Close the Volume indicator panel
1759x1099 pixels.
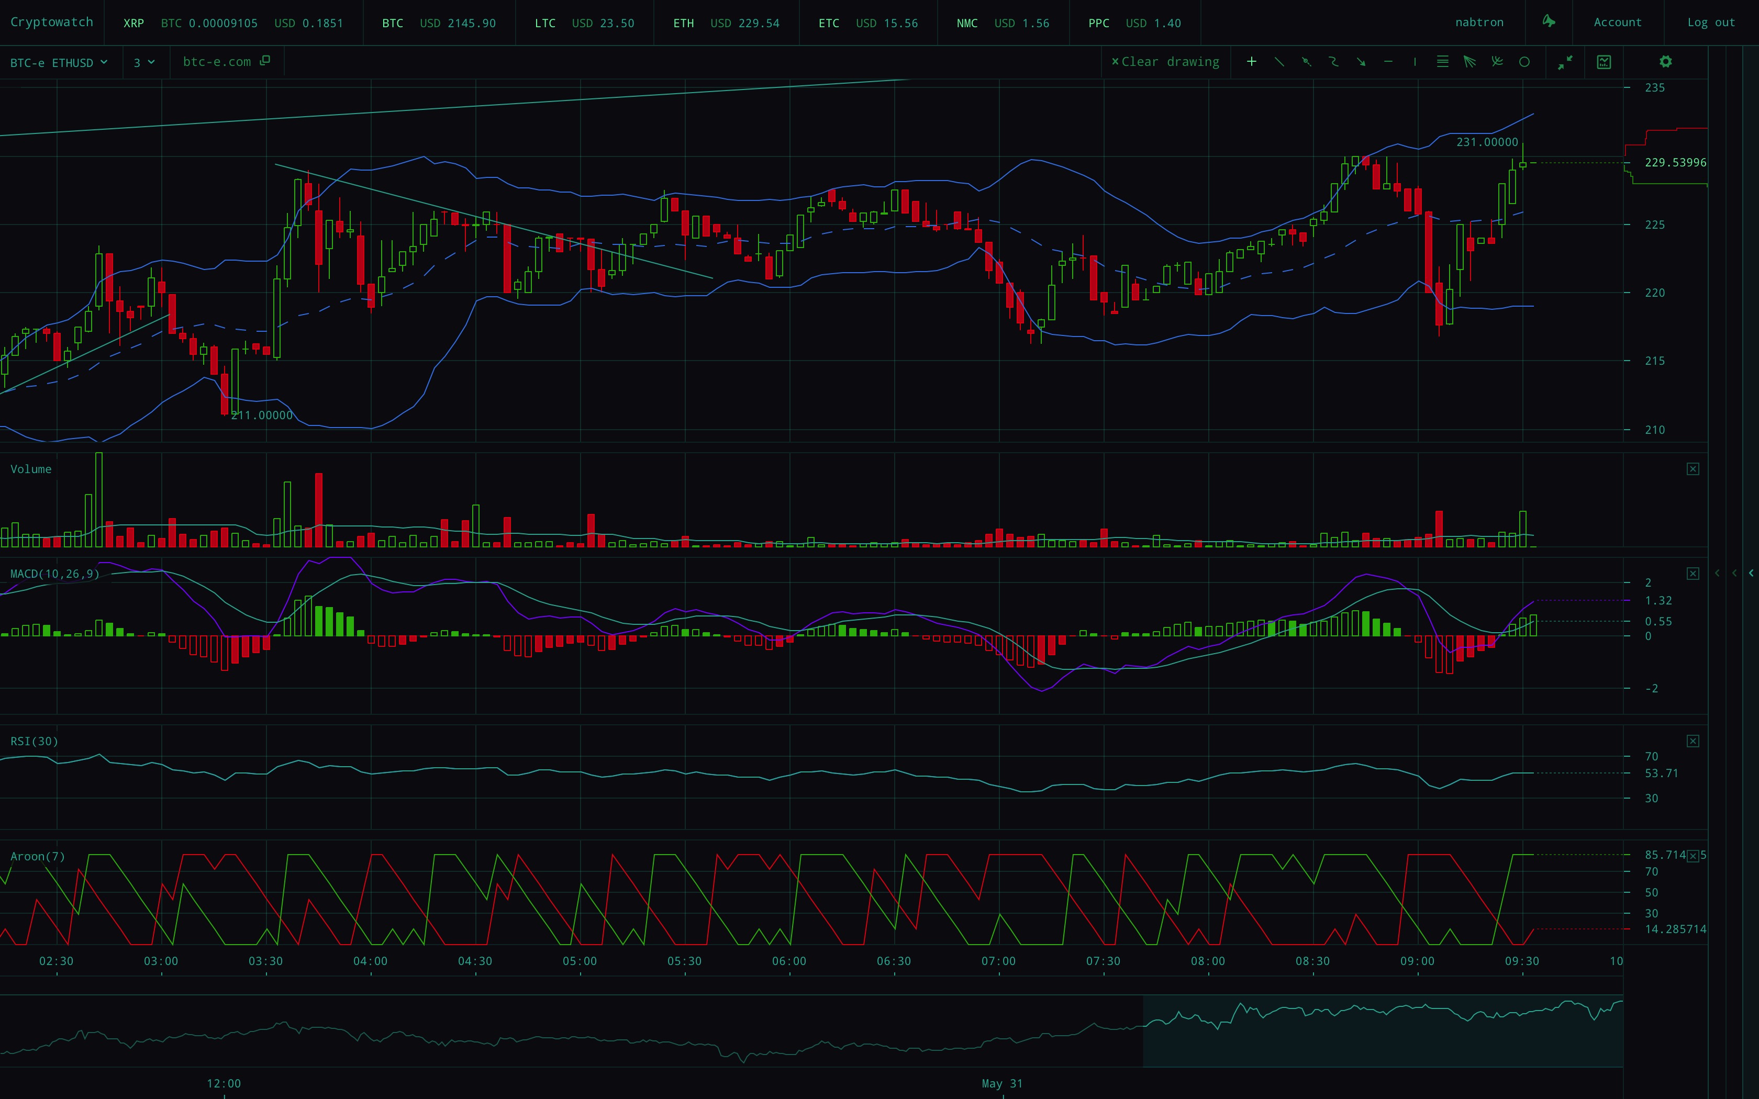(x=1693, y=469)
